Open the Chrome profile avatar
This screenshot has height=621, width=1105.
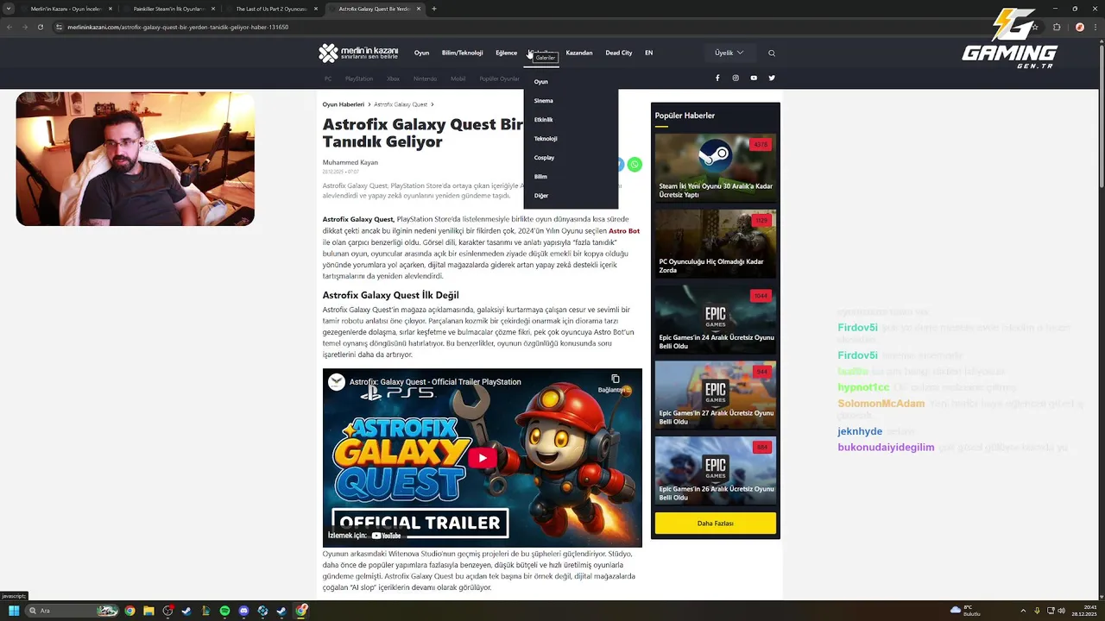coord(1079,27)
